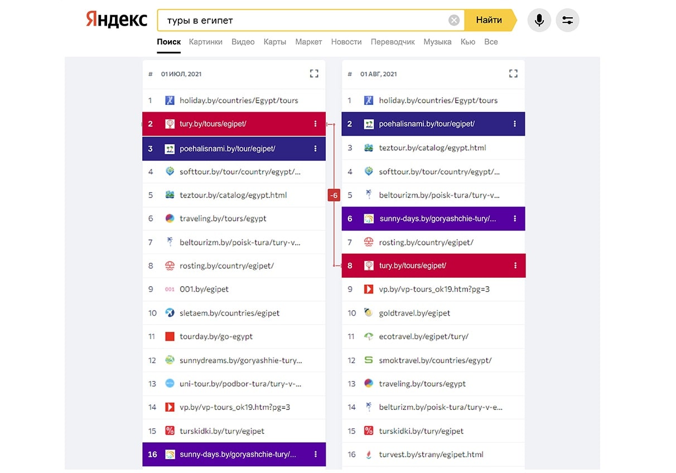Screen dimensions: 676x473
Task: Click favicon of traveling.by in July list
Action: coord(170,219)
